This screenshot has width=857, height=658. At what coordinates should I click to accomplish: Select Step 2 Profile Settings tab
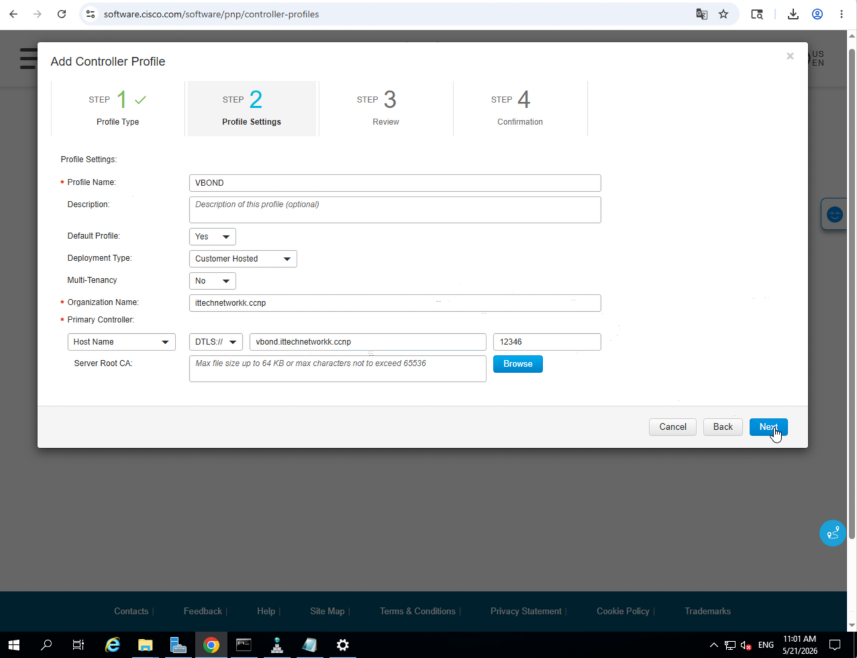252,108
